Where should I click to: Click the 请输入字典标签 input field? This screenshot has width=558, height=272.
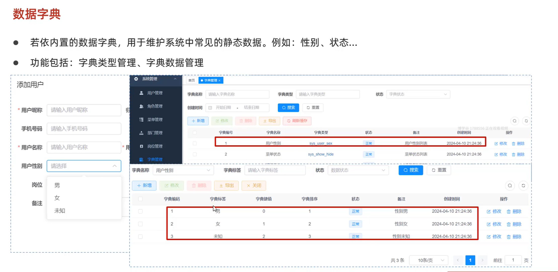275,170
